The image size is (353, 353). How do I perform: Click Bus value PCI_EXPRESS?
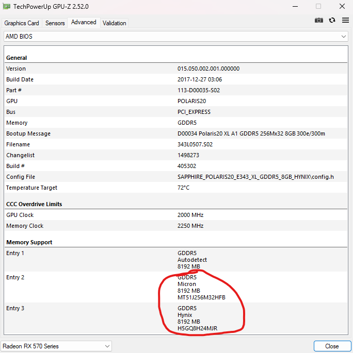(194, 112)
